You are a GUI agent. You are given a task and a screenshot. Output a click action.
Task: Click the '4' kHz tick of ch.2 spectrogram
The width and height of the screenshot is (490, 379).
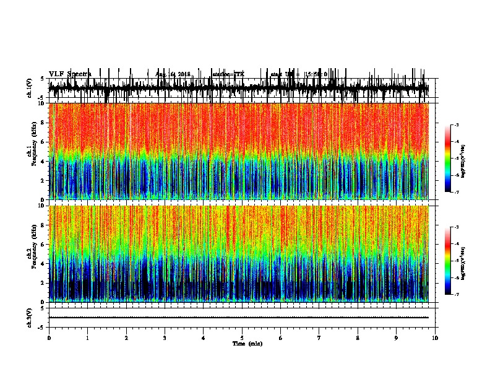point(43,264)
